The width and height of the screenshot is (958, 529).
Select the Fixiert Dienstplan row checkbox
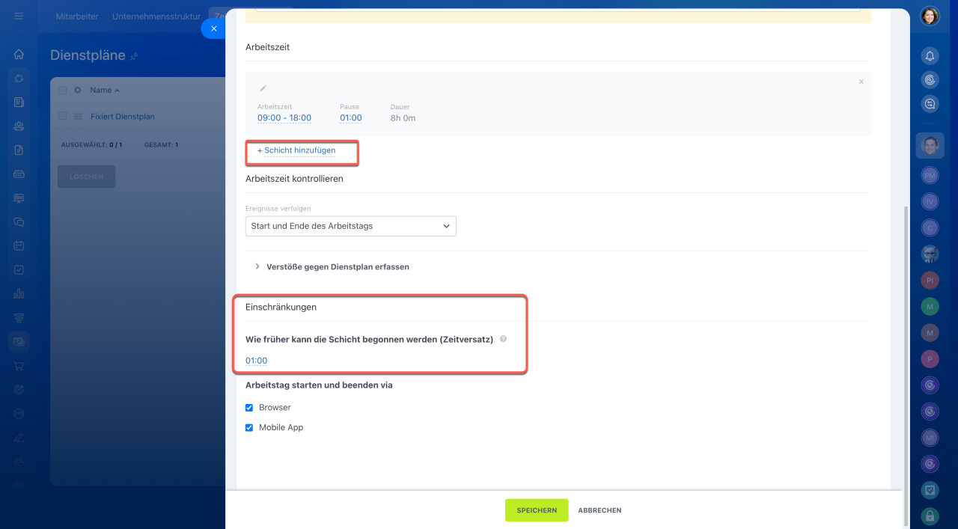click(63, 116)
